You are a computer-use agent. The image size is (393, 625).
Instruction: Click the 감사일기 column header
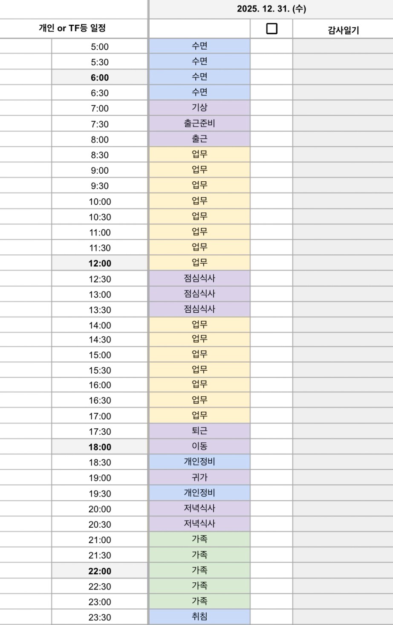[x=343, y=30]
